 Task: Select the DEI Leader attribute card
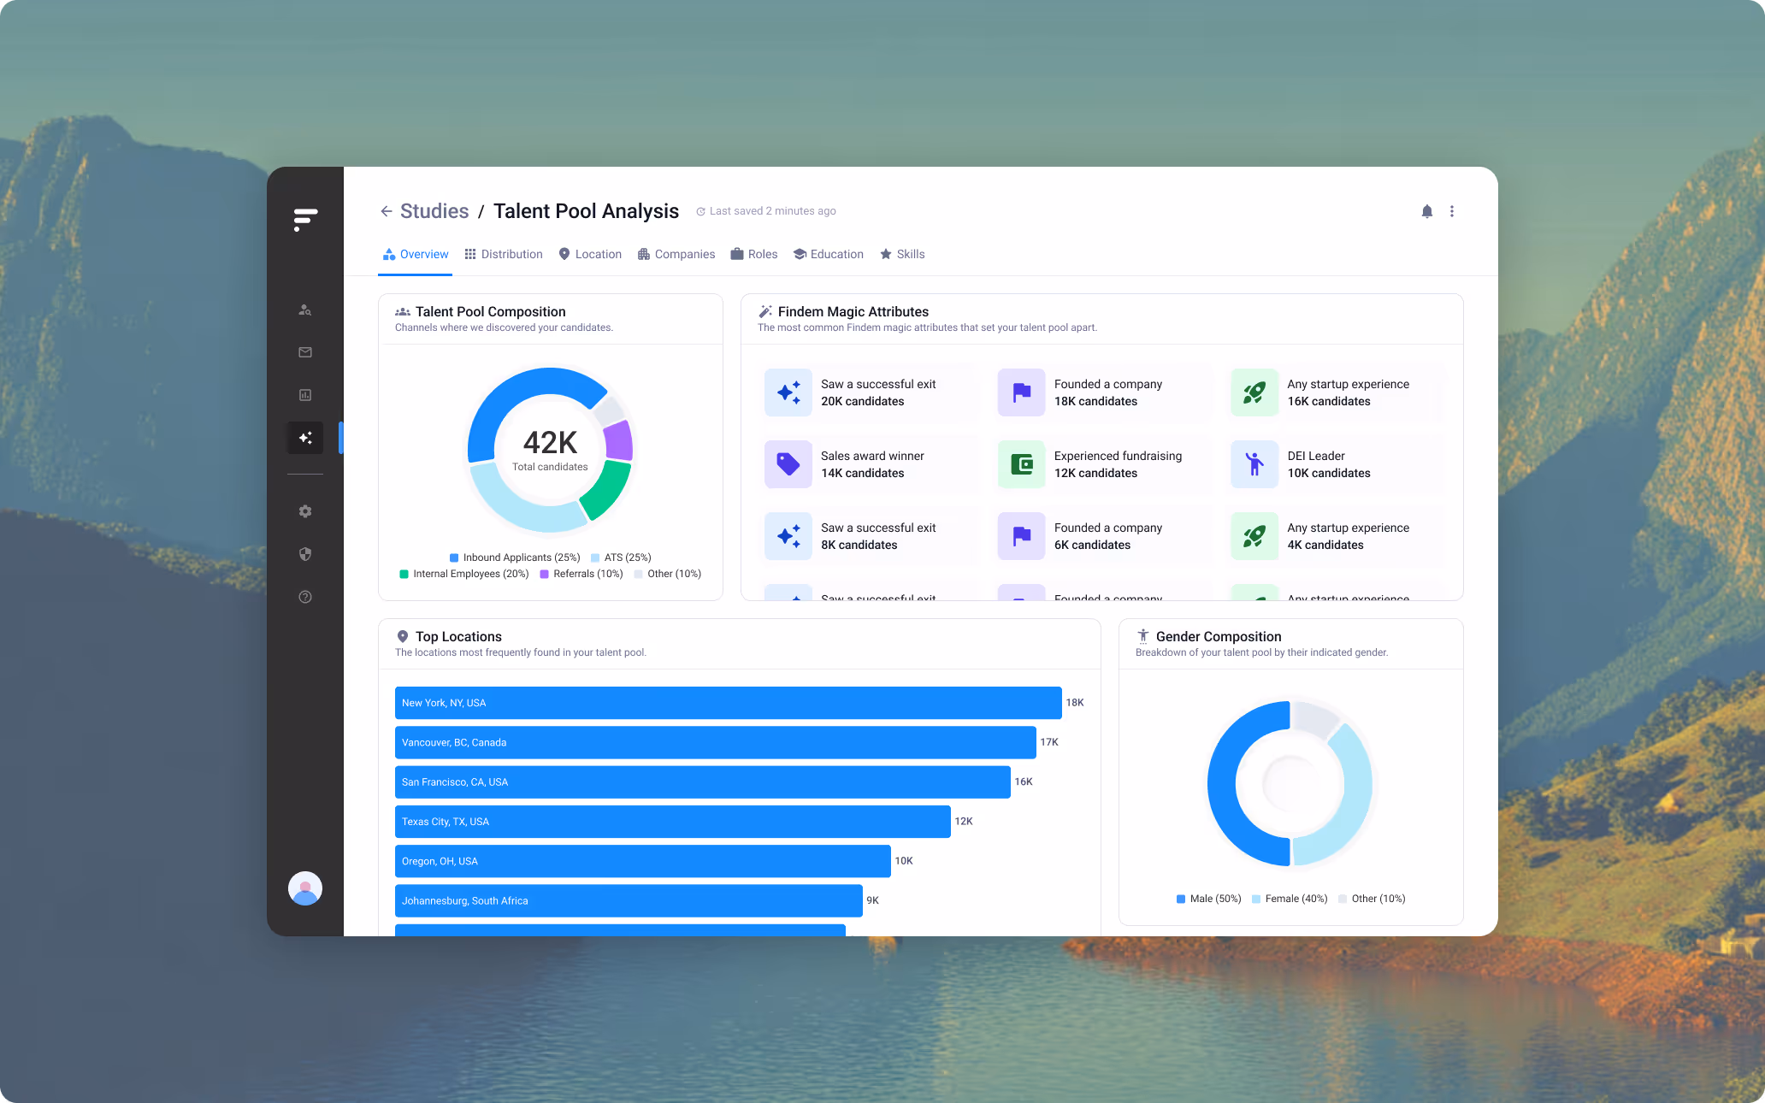(x=1336, y=464)
